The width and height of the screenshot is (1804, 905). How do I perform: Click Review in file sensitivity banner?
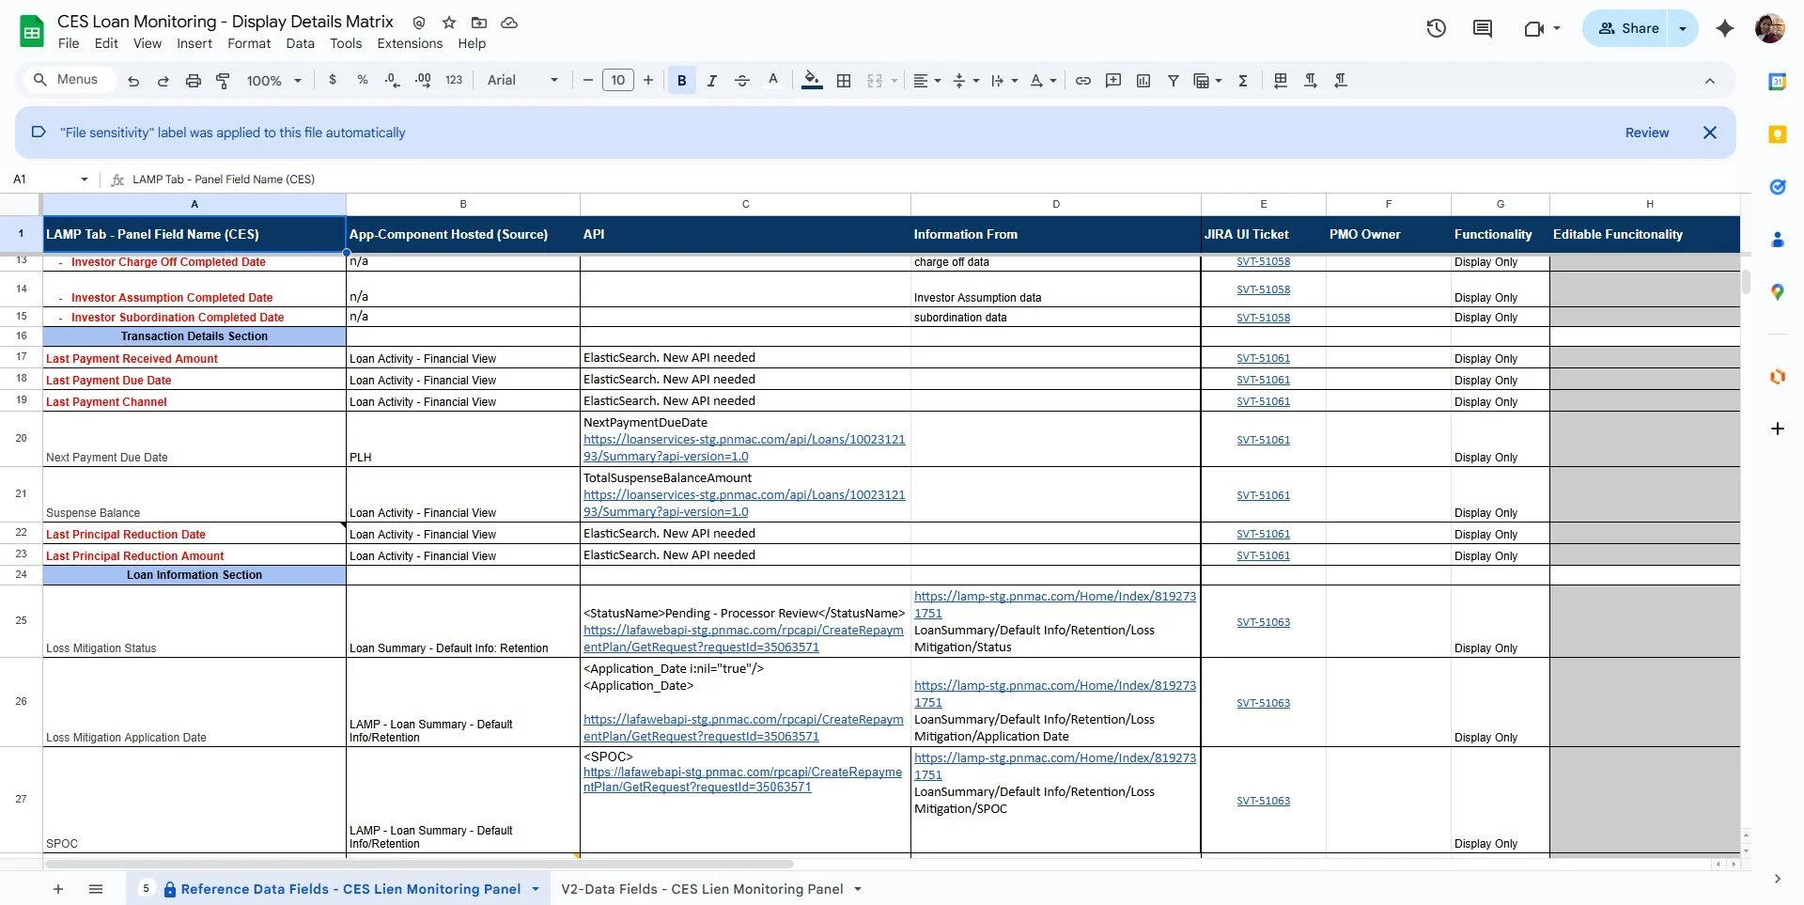click(1647, 133)
